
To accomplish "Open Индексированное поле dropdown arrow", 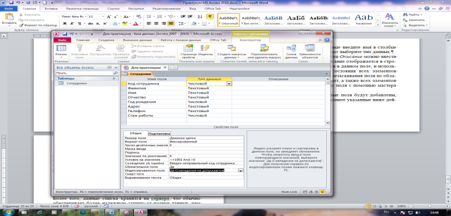I will click(x=241, y=171).
